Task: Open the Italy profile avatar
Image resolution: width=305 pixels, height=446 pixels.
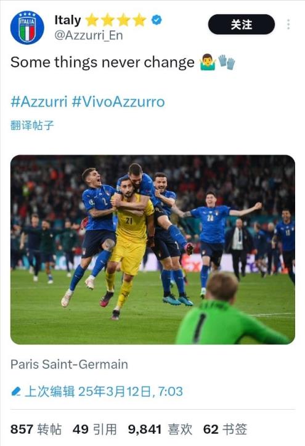Action: tap(27, 28)
